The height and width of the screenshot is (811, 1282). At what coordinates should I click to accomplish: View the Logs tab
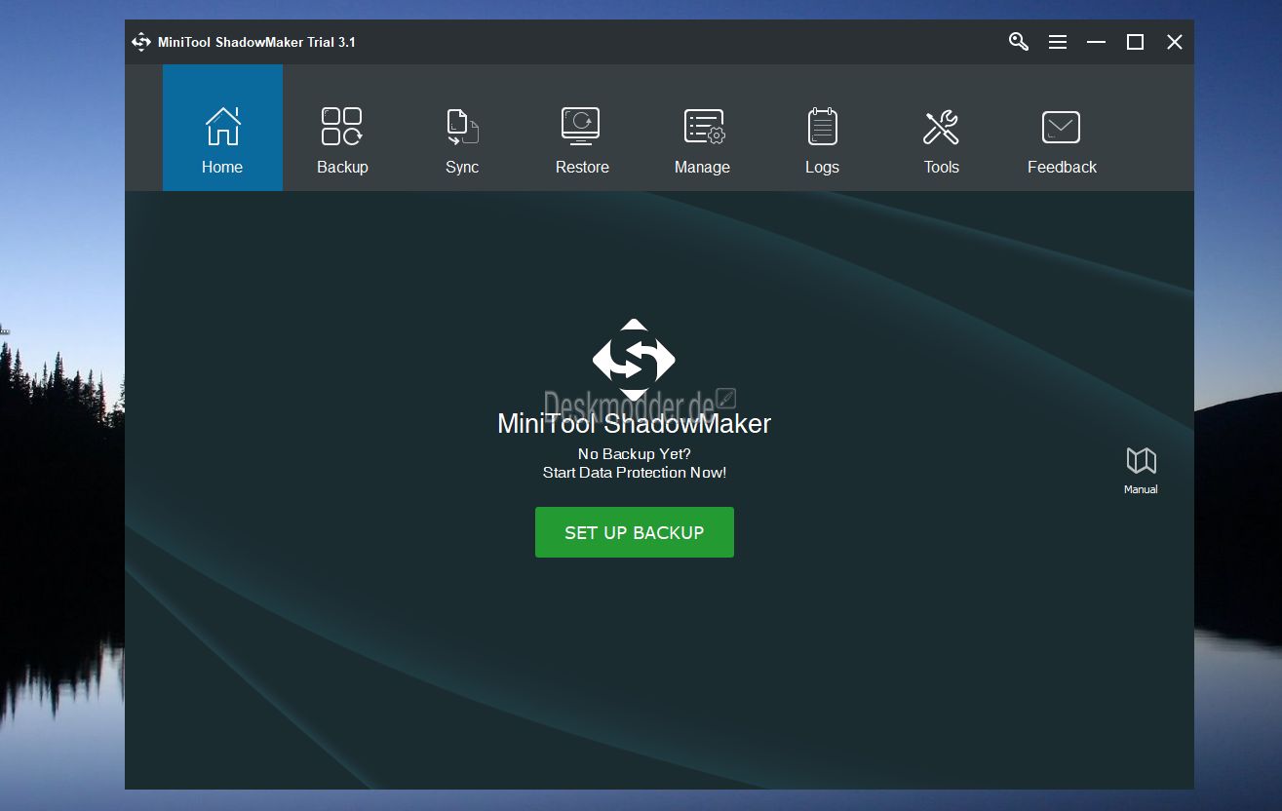[822, 128]
